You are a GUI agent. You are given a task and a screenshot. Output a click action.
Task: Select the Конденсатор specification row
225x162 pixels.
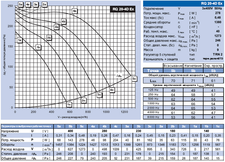tap(154, 27)
